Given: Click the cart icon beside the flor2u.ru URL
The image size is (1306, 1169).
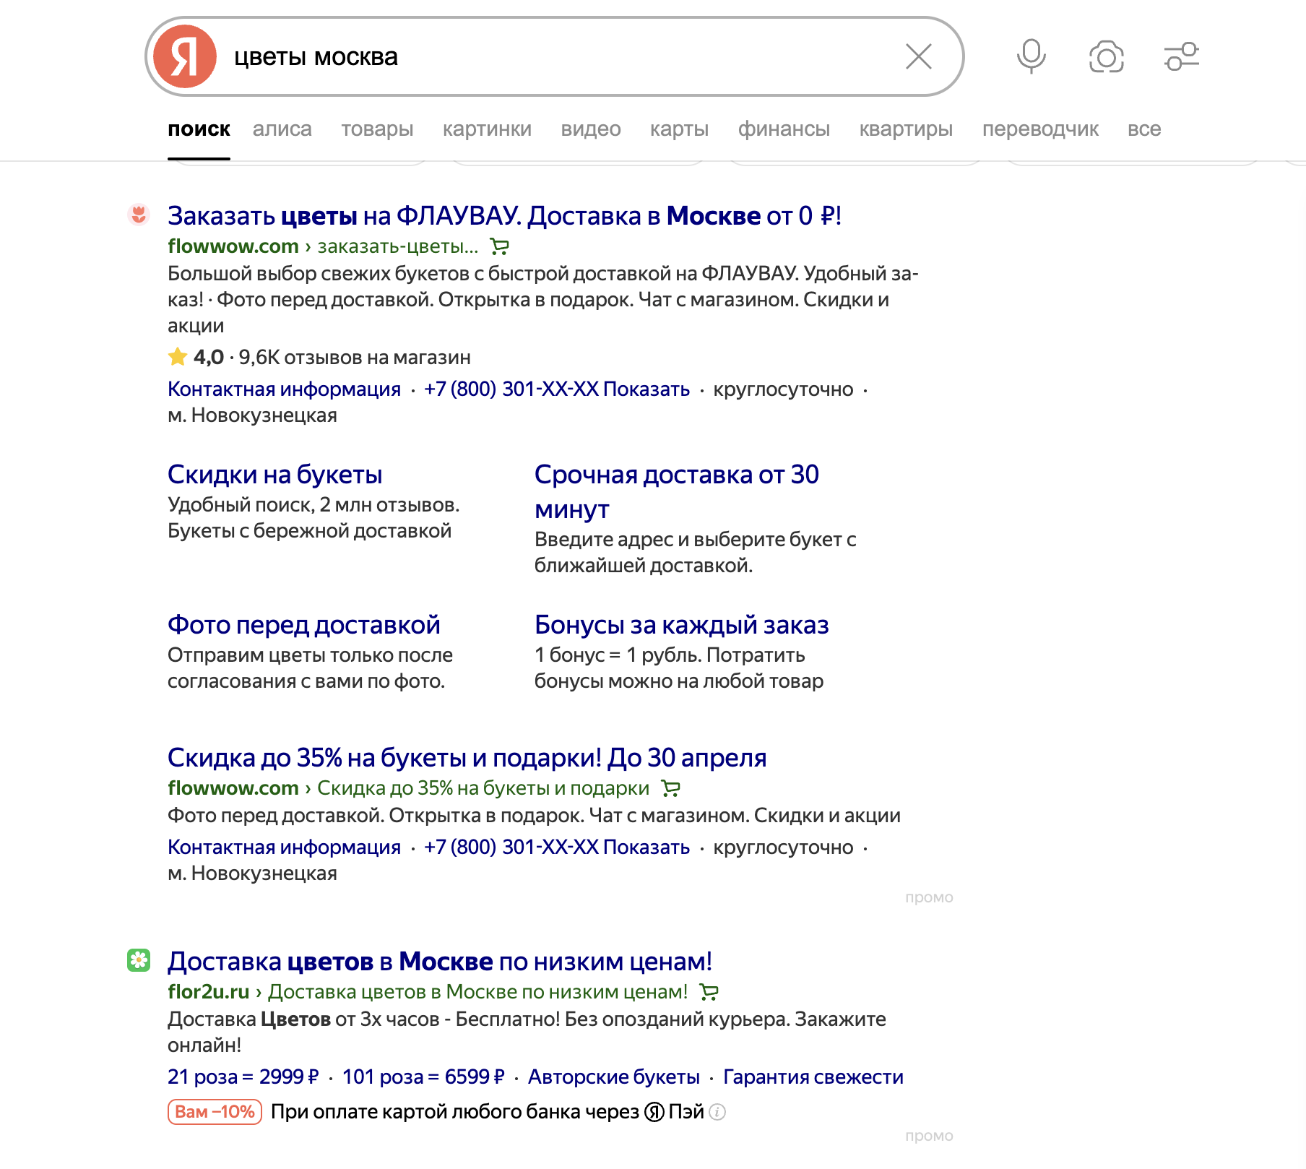Looking at the screenshot, I should click(x=709, y=993).
